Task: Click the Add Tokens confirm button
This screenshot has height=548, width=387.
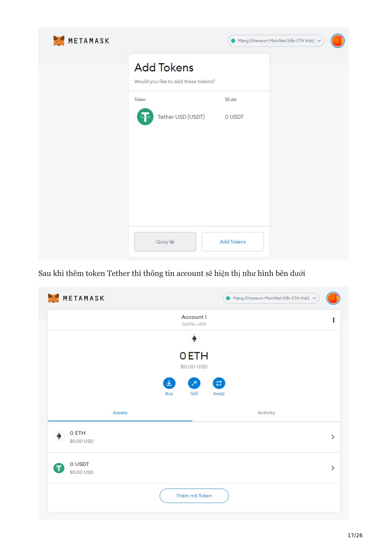Action: [233, 242]
